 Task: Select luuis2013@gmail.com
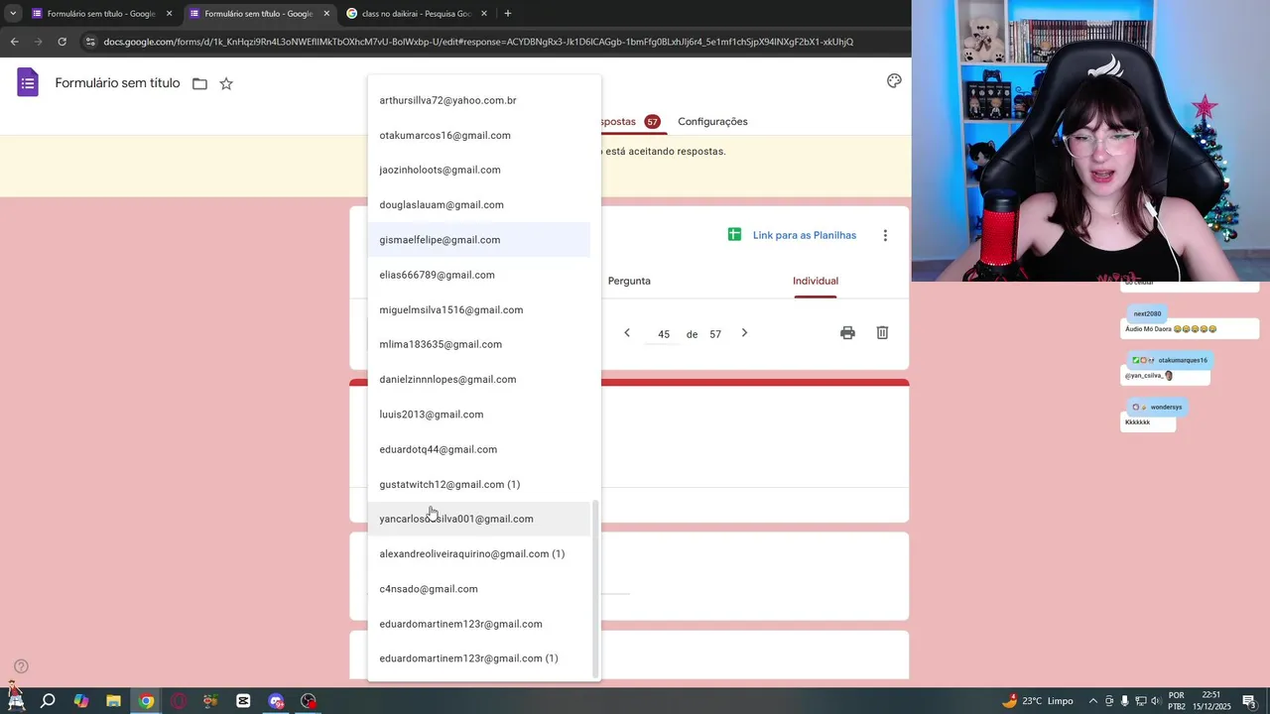point(479,415)
